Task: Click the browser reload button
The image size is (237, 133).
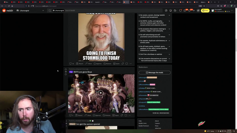Action: [x=9, y=6]
